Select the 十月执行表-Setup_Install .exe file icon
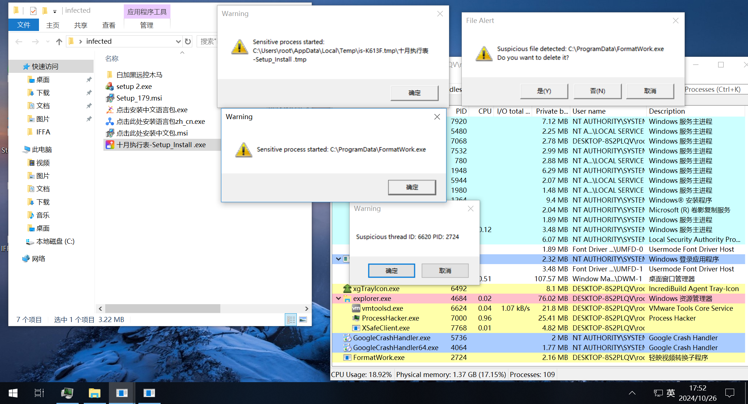 pyautogui.click(x=110, y=145)
